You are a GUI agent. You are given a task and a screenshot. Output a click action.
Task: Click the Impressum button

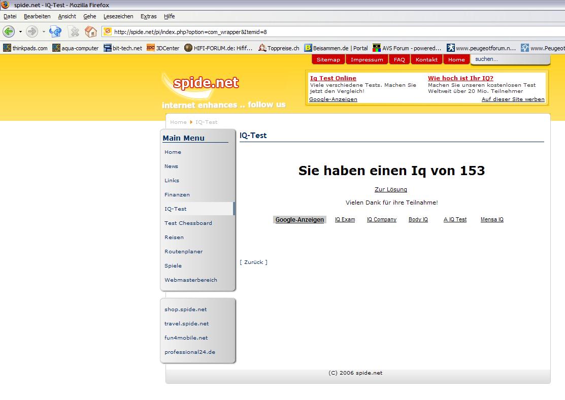(367, 59)
